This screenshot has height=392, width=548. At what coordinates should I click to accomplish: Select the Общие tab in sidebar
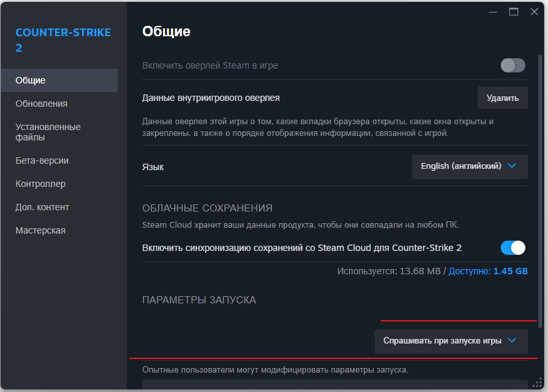point(30,80)
